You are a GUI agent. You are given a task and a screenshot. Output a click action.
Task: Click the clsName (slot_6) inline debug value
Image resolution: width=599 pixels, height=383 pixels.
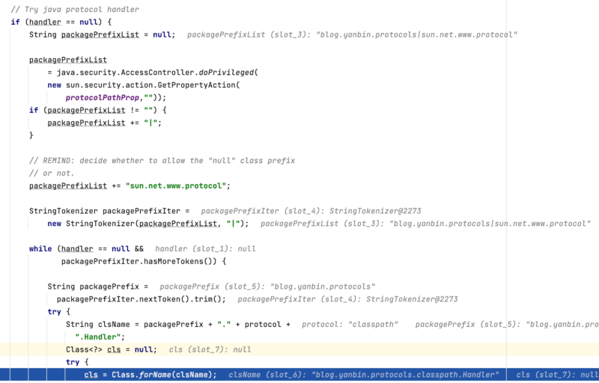point(363,375)
